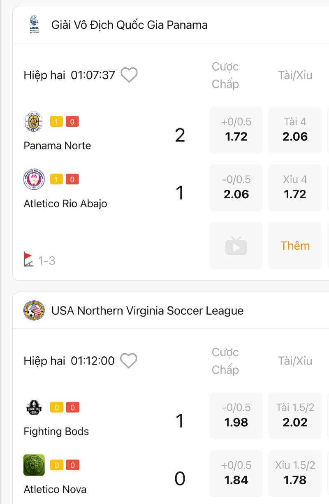Select Atletico Nova +0/0.5 odds 1.84
Viewport: 329px width, 504px height.
(236, 473)
